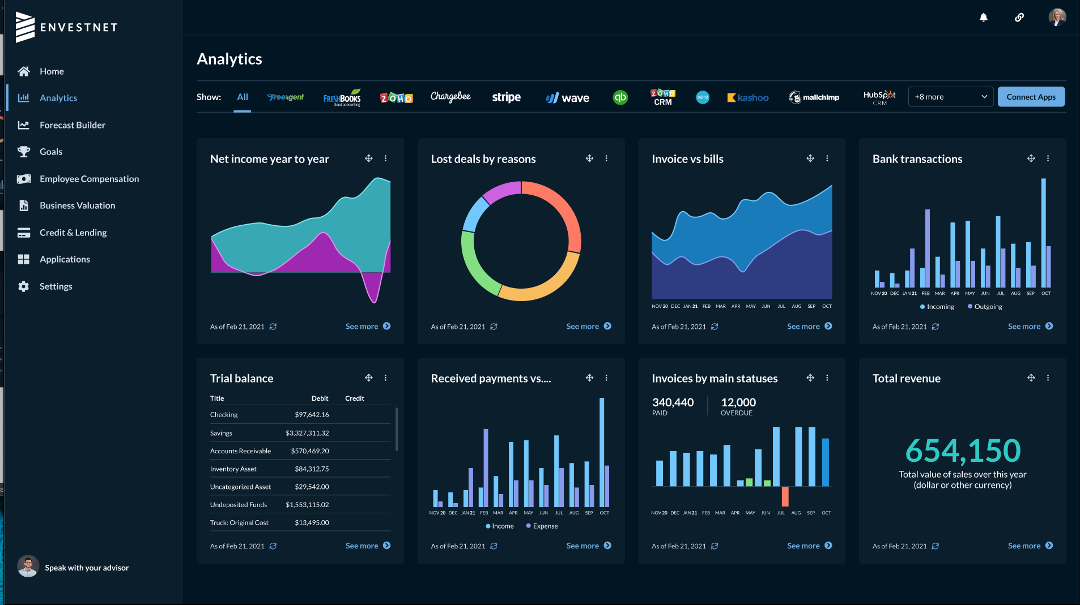This screenshot has width=1080, height=605.
Task: Open Settings from the sidebar
Action: (x=56, y=286)
